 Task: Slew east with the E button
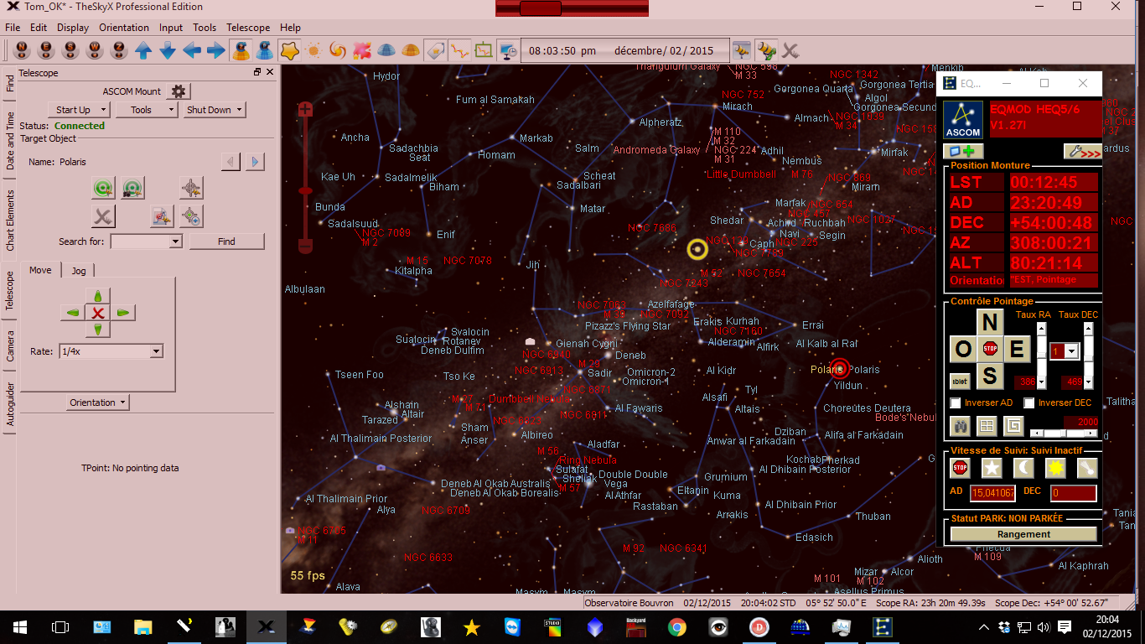pos(1017,349)
